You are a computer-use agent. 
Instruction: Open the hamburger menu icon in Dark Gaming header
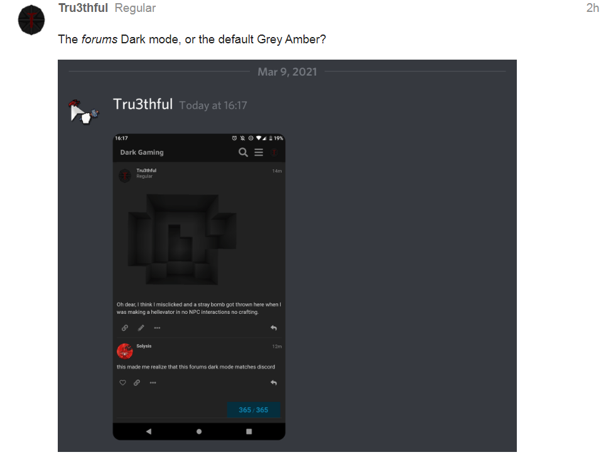(x=259, y=152)
